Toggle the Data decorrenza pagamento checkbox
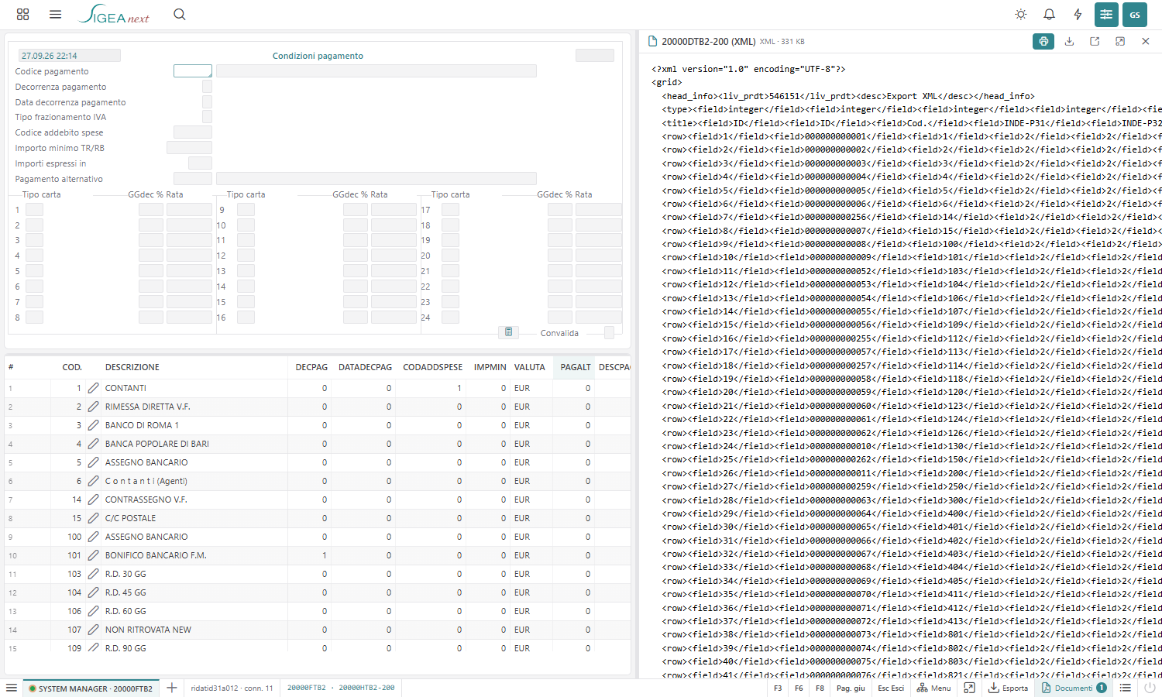This screenshot has height=697, width=1162. click(x=207, y=101)
